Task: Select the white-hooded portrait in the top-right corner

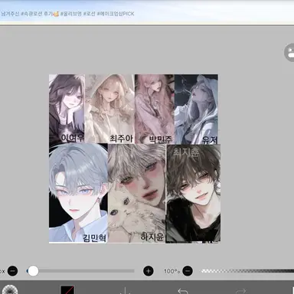Action: pyautogui.click(x=196, y=109)
